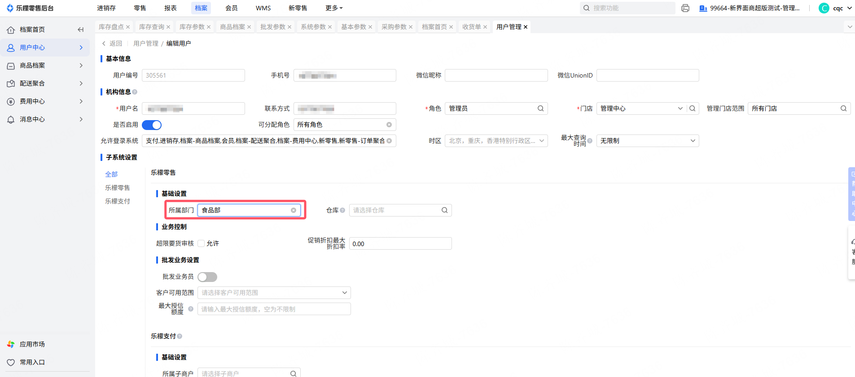855x377 pixels.
Task: Close the 系统参数 tab
Action: (x=330, y=27)
